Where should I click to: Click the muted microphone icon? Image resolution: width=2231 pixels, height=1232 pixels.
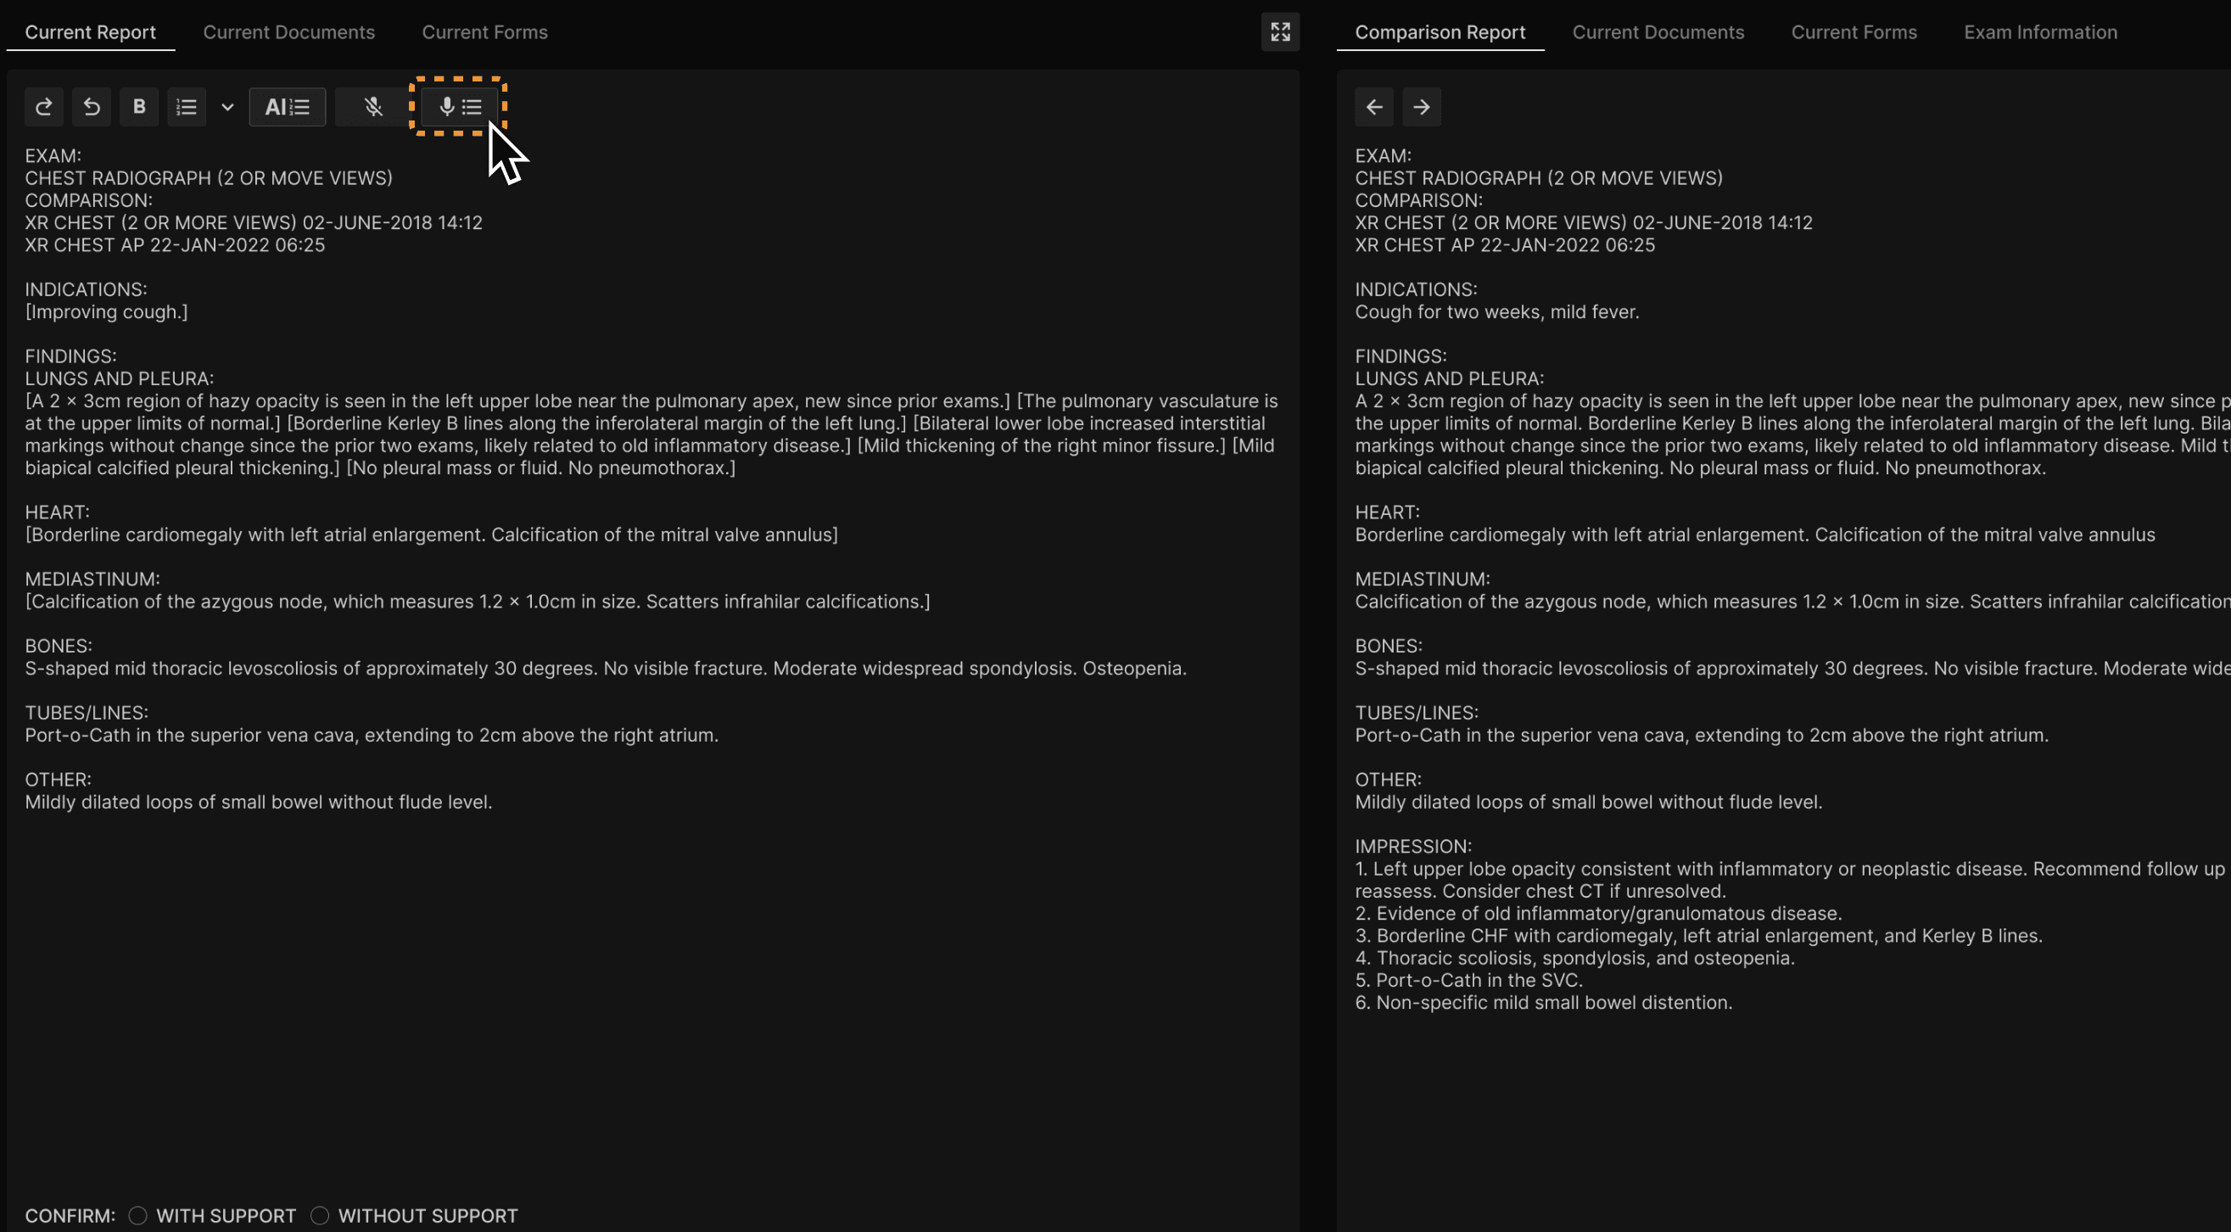pyautogui.click(x=373, y=107)
